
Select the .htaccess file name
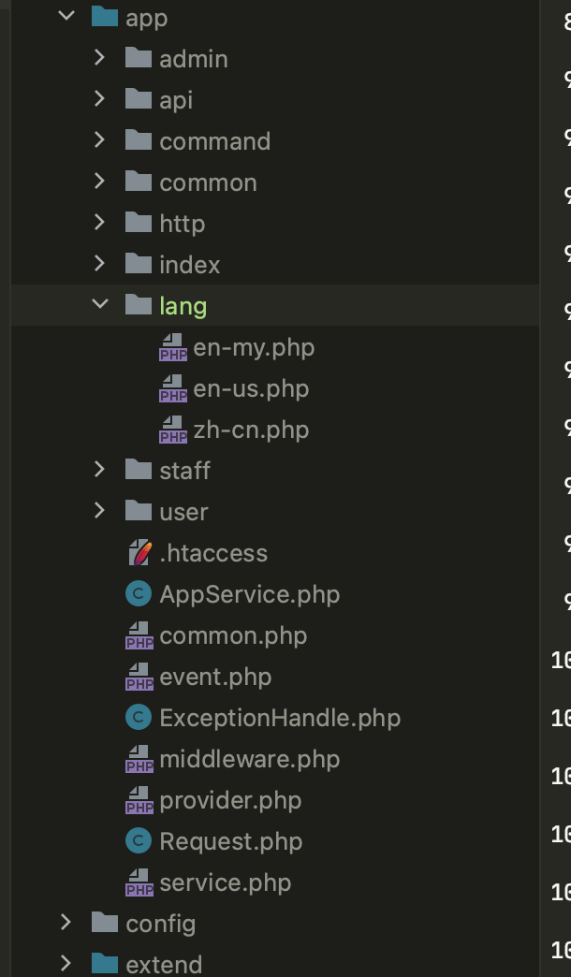(x=213, y=553)
